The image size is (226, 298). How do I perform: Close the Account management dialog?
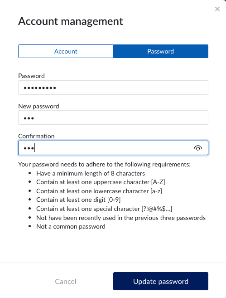coord(217,9)
